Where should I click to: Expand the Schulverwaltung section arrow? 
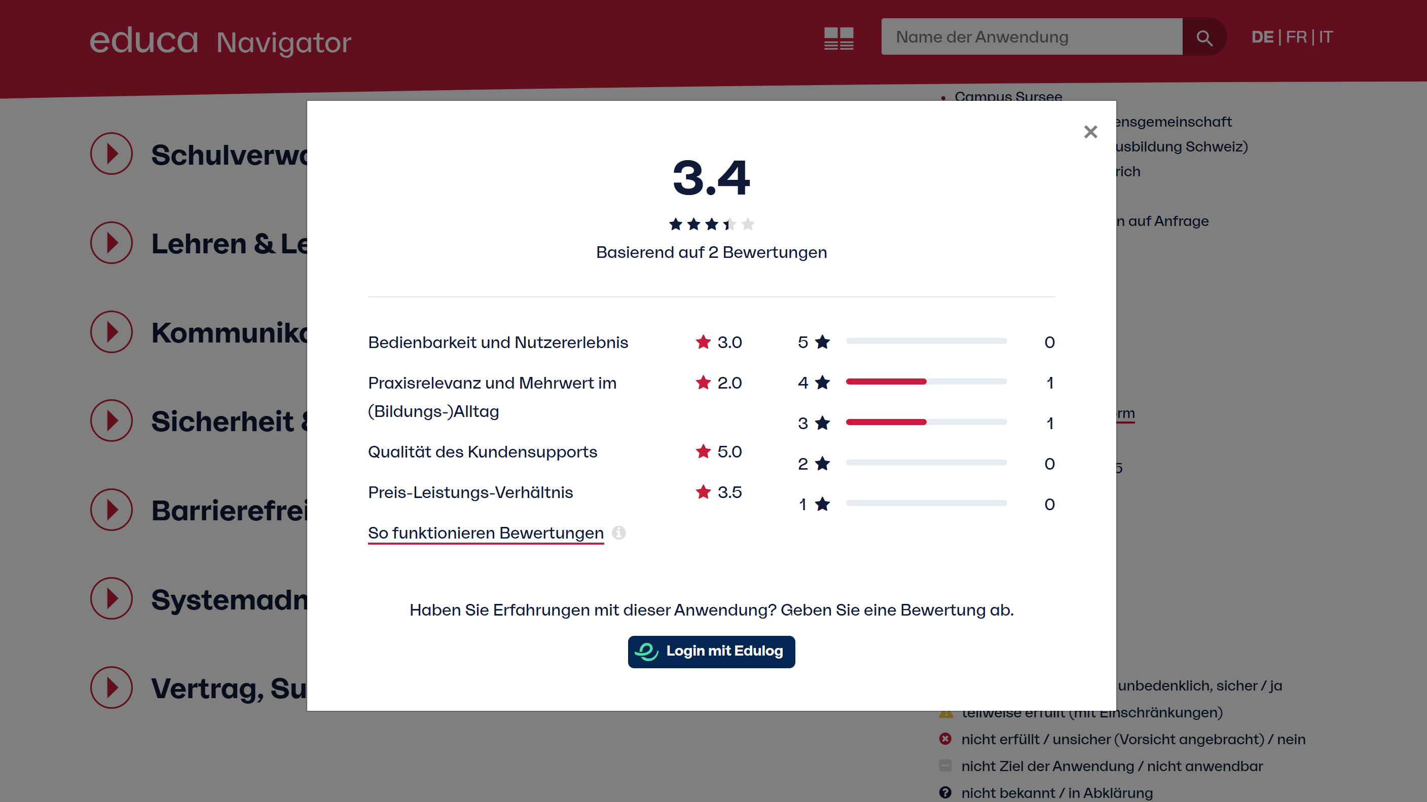112,154
